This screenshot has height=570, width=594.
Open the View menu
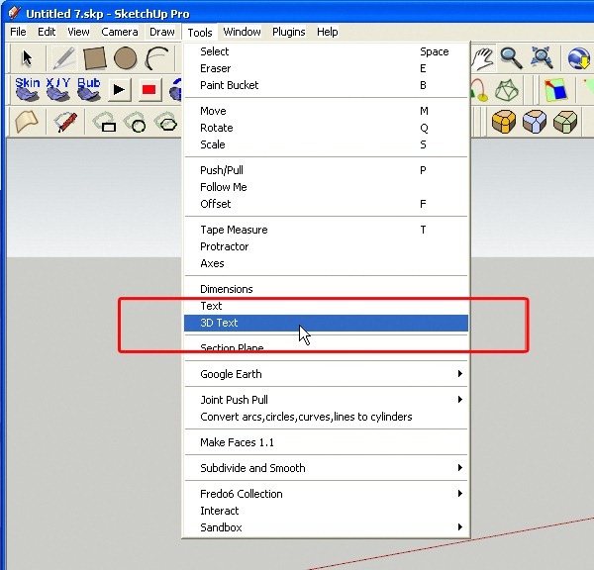[78, 32]
